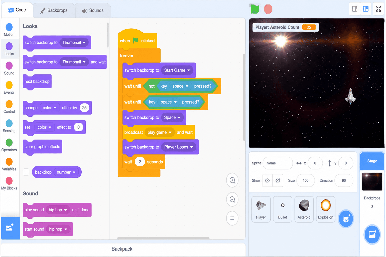Reset workspace zoom with equals icon
Viewport: 386px width, 257px height.
click(232, 218)
